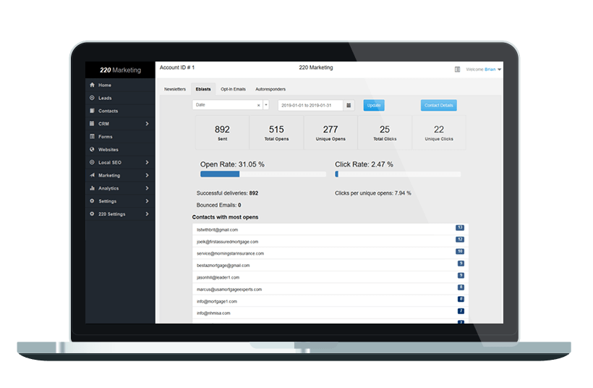Open the Welcome Brian user dropdown
The height and width of the screenshot is (388, 593).
[x=499, y=69]
